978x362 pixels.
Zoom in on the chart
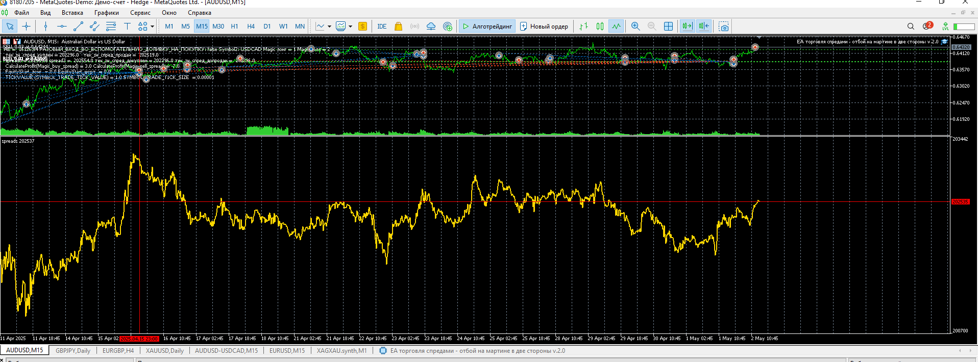(x=635, y=27)
